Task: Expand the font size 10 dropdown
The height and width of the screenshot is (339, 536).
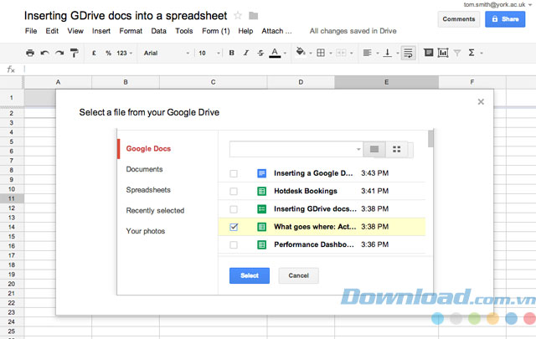Action: pos(207,53)
